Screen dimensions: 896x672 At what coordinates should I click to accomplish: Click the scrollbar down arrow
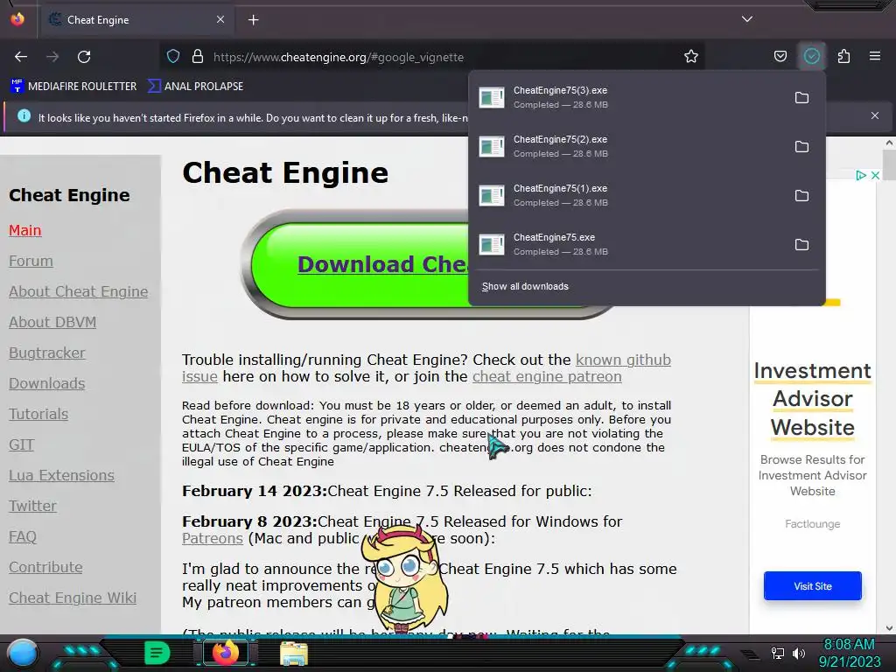[889, 628]
